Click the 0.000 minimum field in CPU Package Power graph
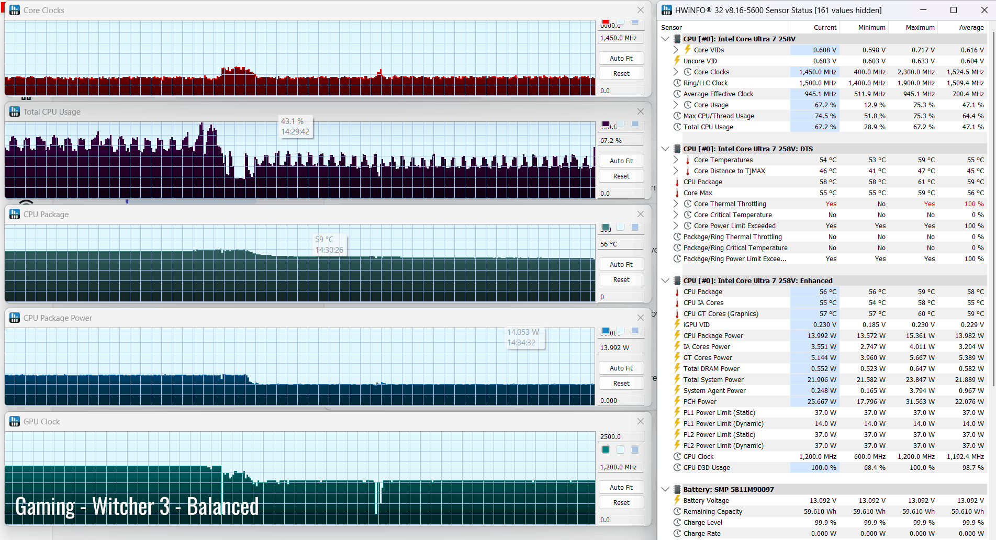The width and height of the screenshot is (996, 540). [621, 400]
